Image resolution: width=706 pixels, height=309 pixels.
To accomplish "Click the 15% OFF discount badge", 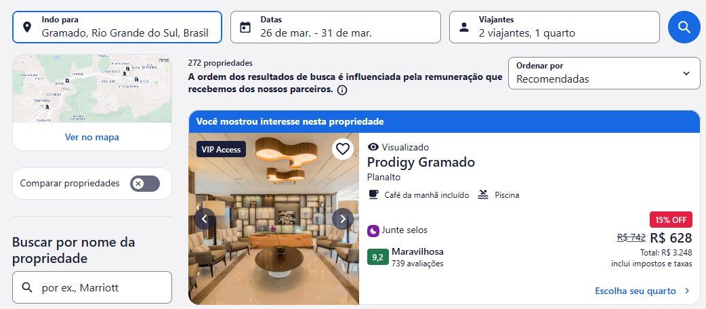I will pyautogui.click(x=671, y=220).
